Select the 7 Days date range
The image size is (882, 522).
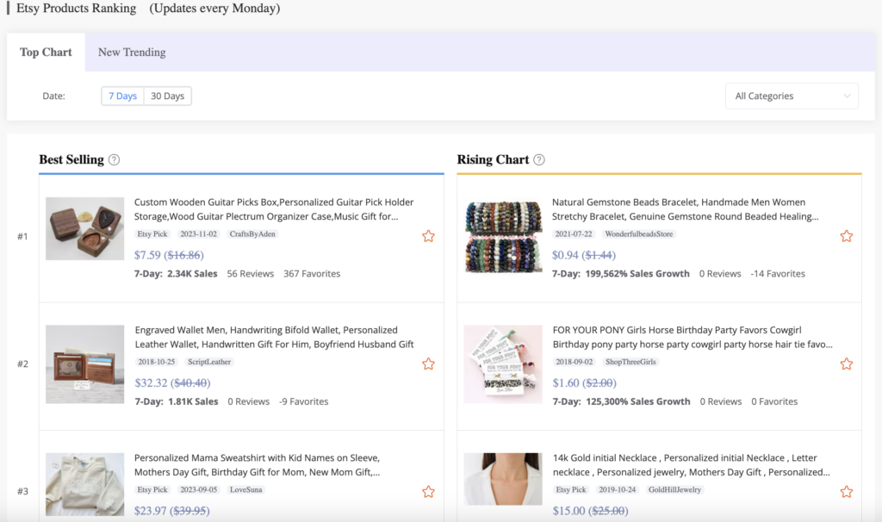122,96
